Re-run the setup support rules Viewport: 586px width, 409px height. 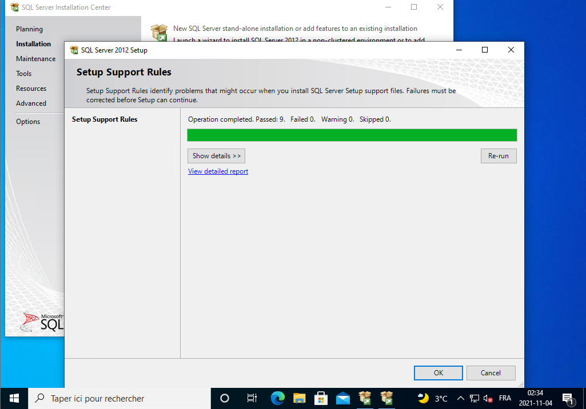(498, 156)
